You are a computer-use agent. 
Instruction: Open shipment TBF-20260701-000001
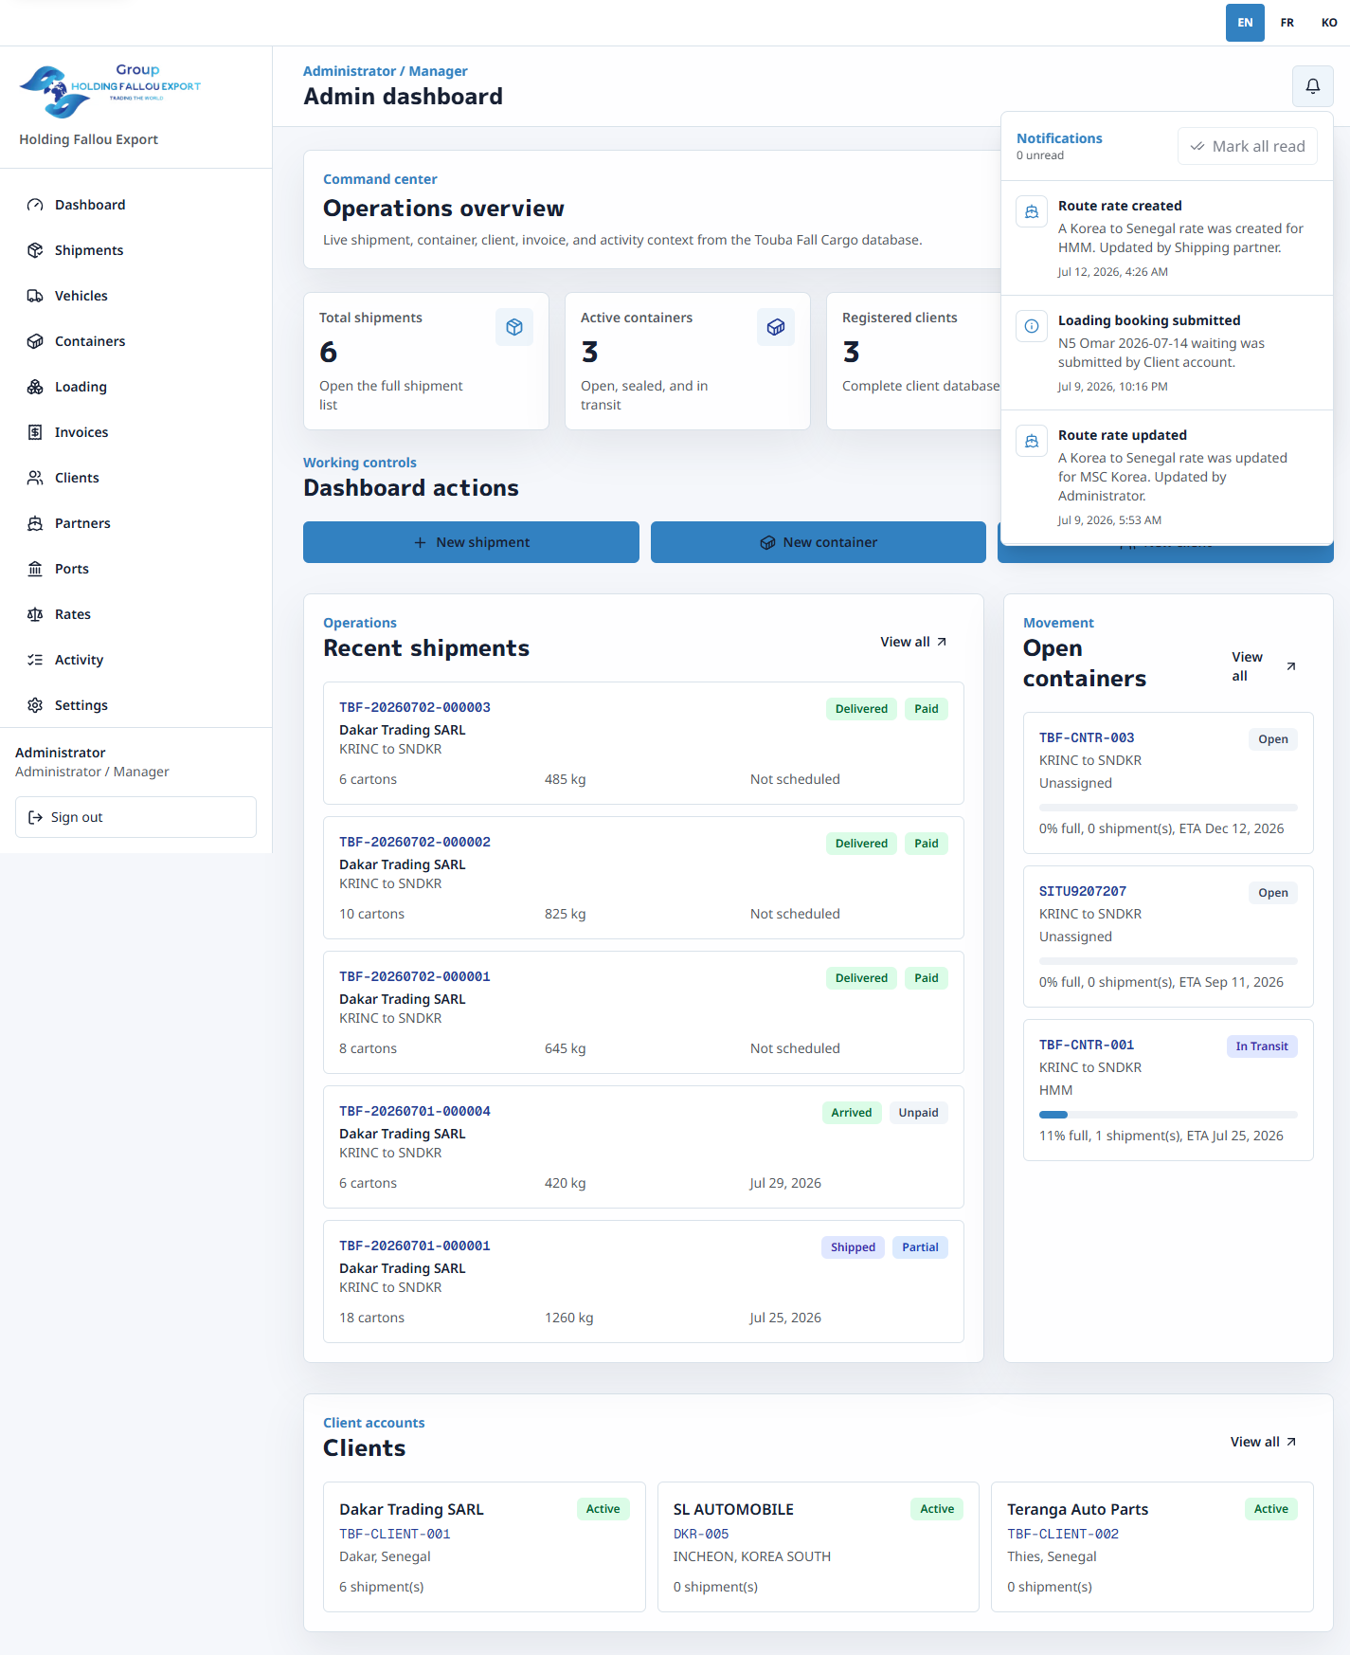pos(643,1282)
